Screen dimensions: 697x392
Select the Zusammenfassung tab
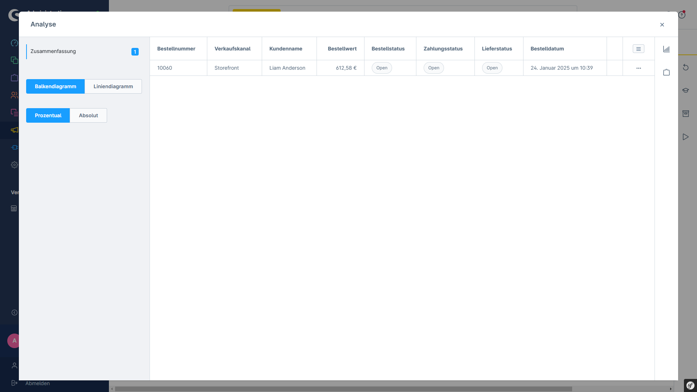point(53,51)
